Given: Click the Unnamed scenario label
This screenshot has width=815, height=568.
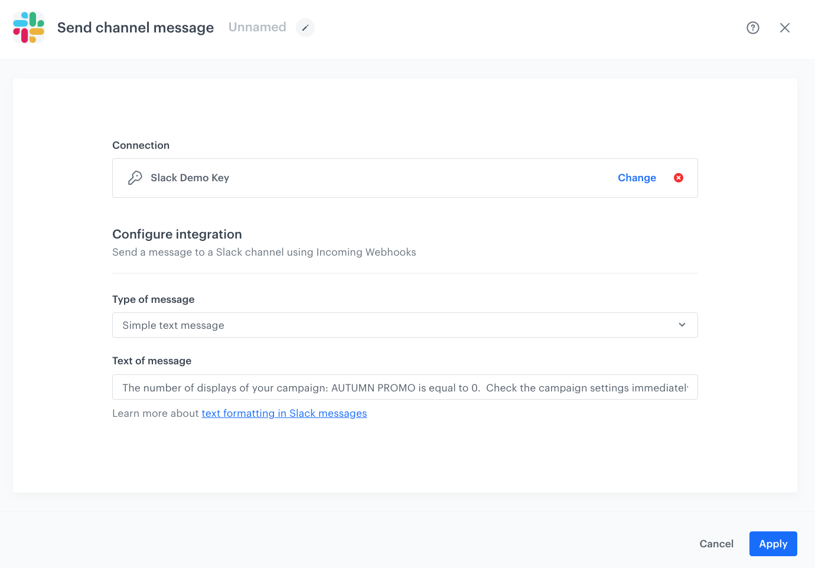Looking at the screenshot, I should [x=257, y=27].
